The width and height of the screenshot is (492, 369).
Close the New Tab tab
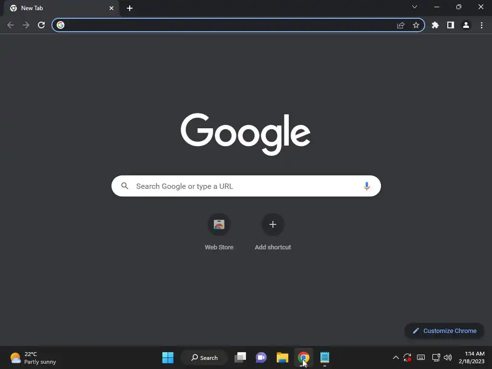[111, 8]
